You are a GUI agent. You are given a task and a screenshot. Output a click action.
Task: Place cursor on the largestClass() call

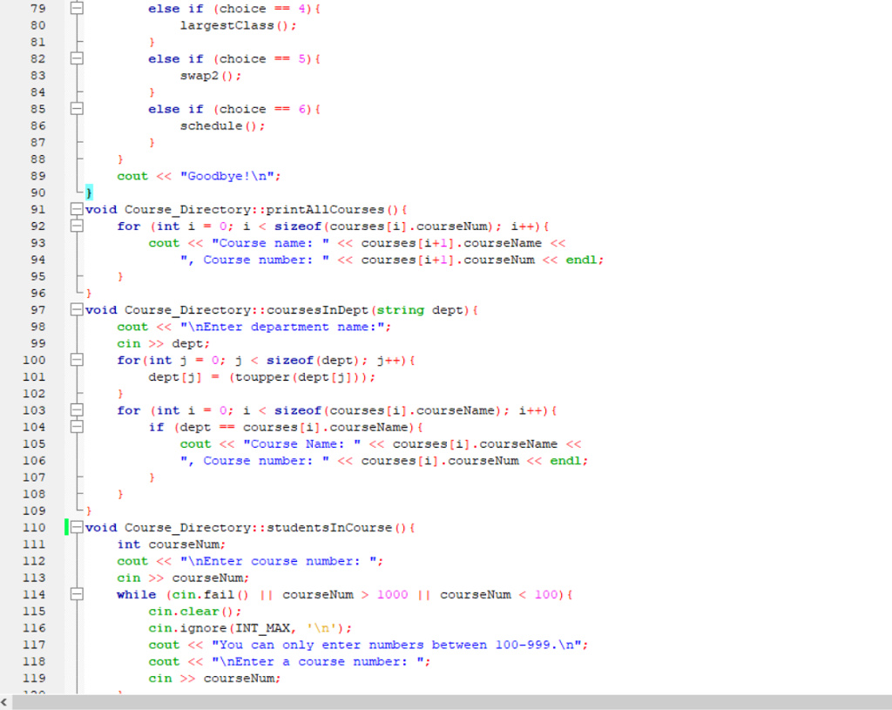coord(238,25)
